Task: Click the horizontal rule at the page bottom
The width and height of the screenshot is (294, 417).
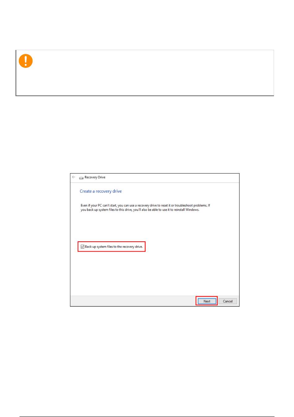Action: (147, 417)
